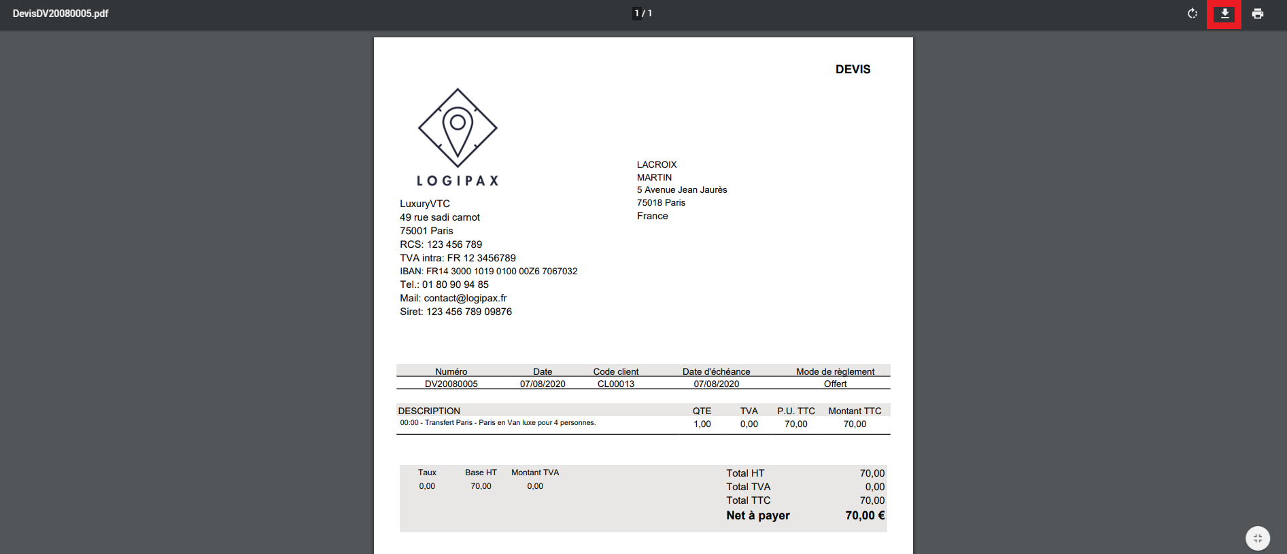Click the Mode de règlement column header
1287x554 pixels.
point(835,371)
